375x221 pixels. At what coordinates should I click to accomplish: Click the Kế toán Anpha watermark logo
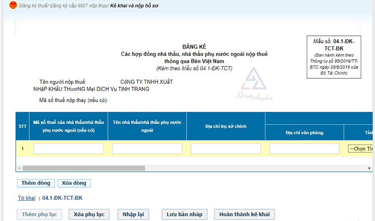point(254,85)
